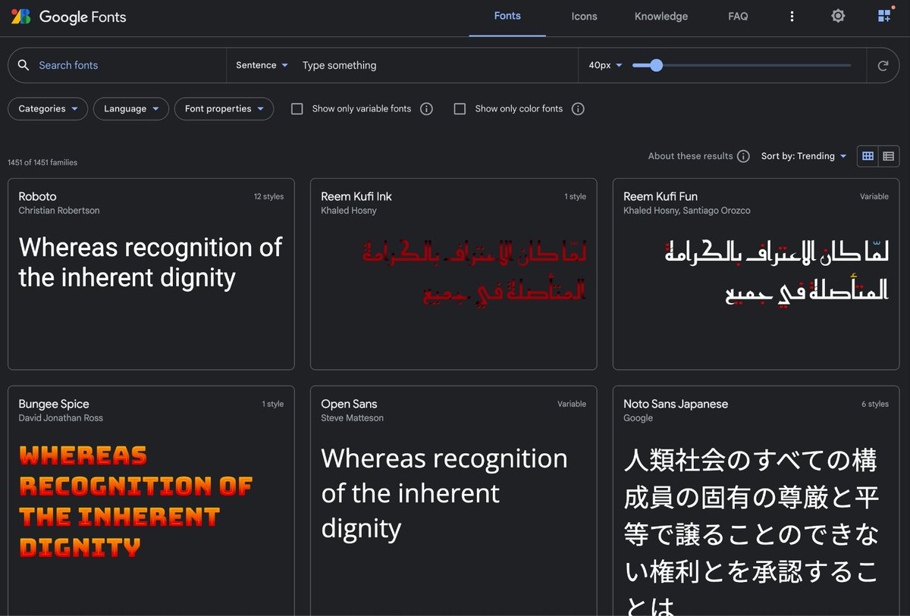
Task: Expand the Categories filter dropdown
Action: (x=48, y=109)
